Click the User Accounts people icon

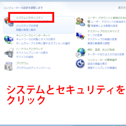[x=80, y=22]
